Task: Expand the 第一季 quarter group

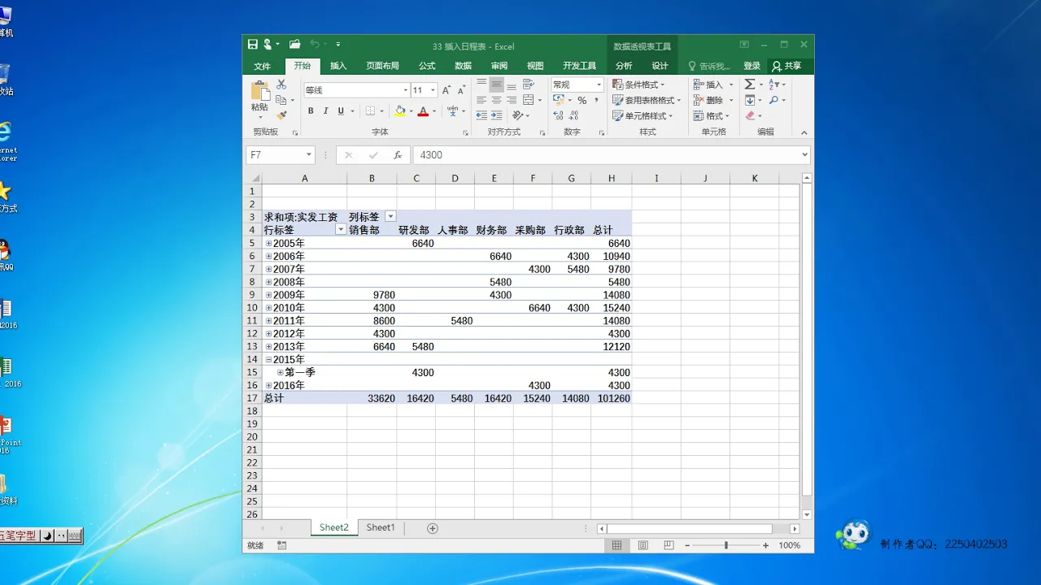Action: [281, 372]
